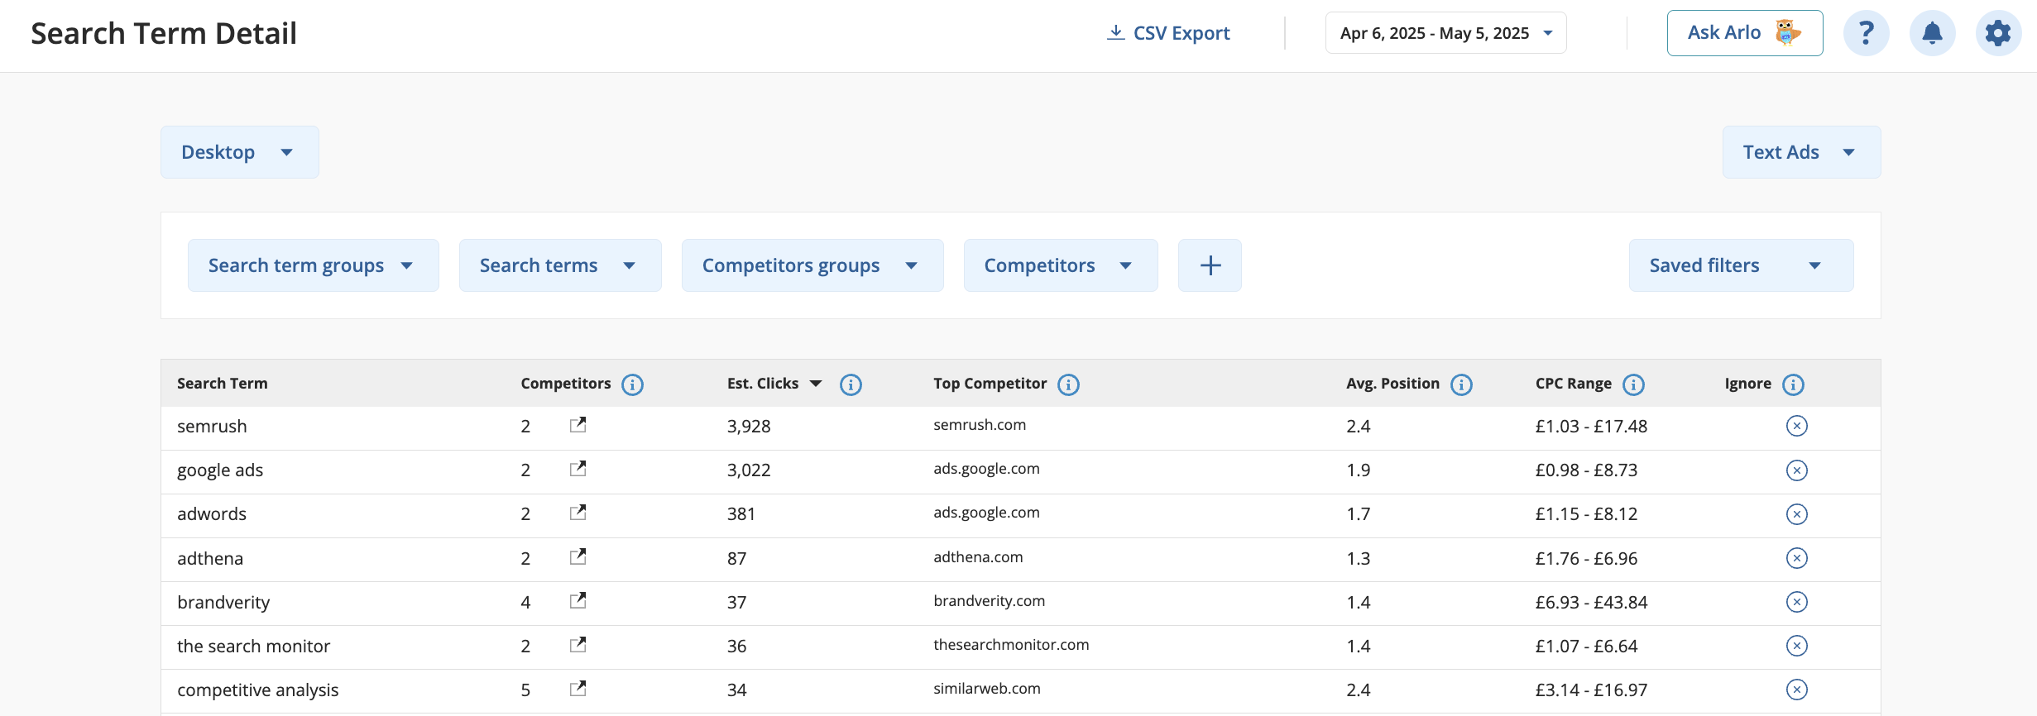2037x716 pixels.
Task: Open the Text Ads dropdown
Action: pyautogui.click(x=1801, y=152)
